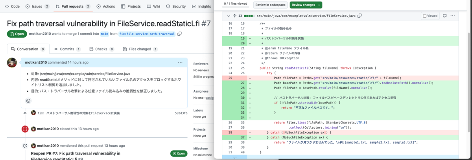This screenshot has width=472, height=160.
Task: Click the Reviewers sidebar heading
Action: (201, 64)
